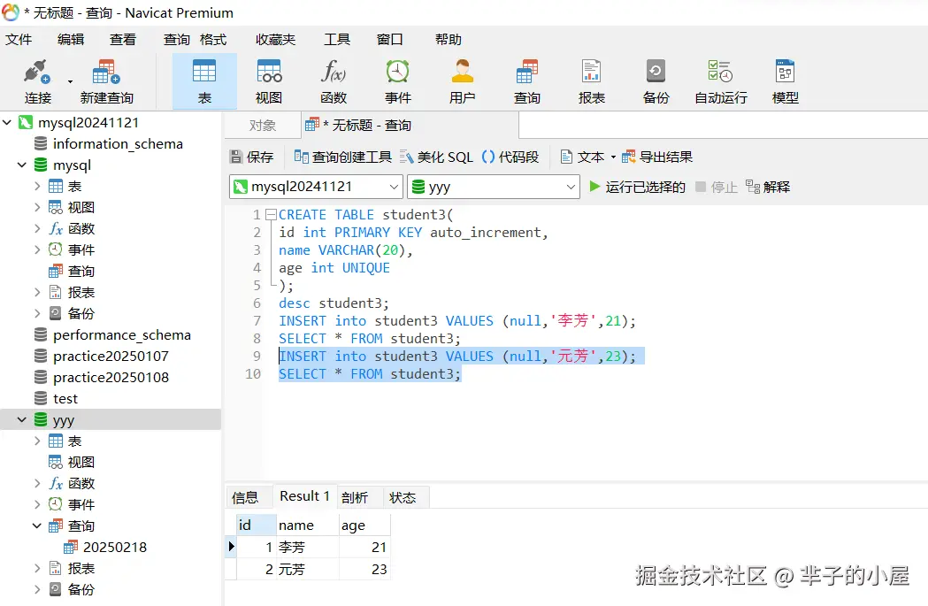Viewport: 928px width, 606px height.
Task: Open the yyy database combo box
Action: coord(494,187)
